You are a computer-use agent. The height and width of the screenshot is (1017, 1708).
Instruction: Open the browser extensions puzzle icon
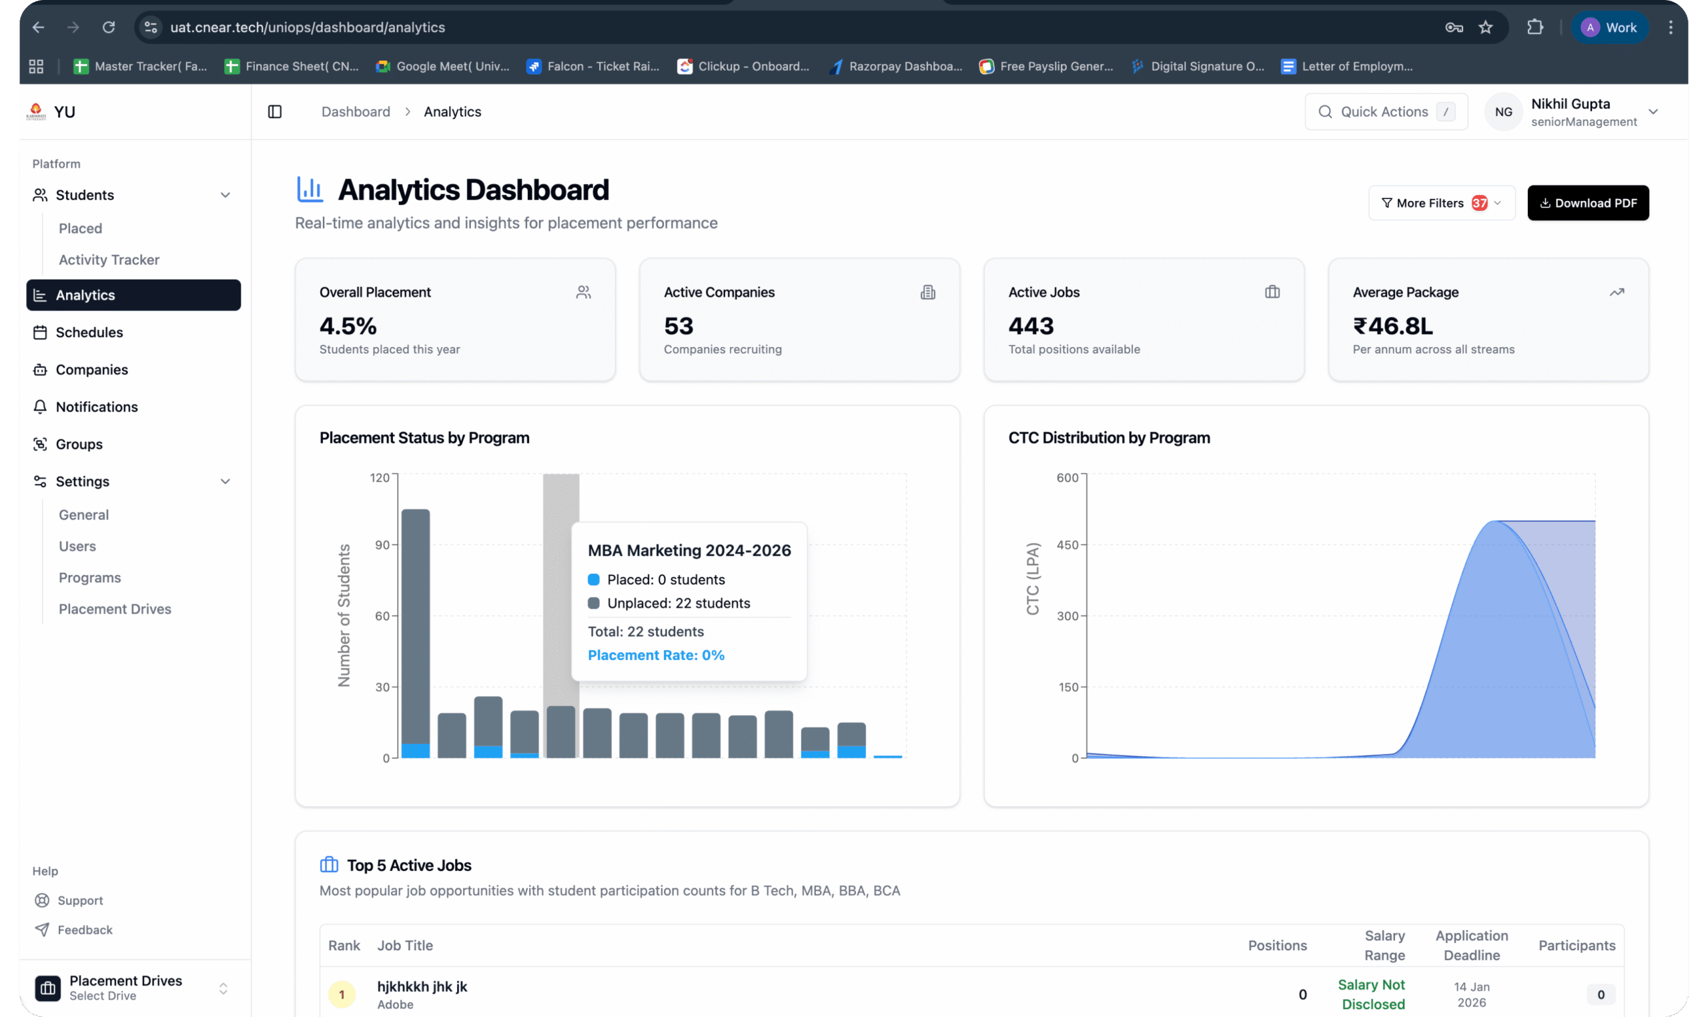tap(1535, 27)
